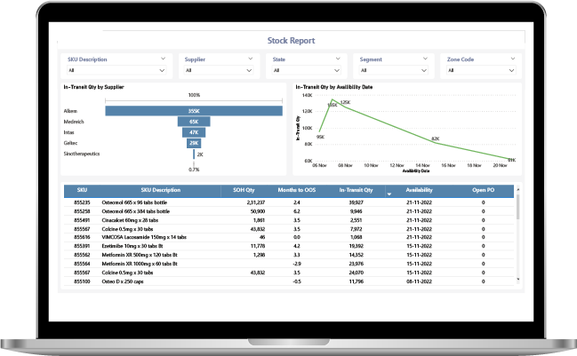Sort by the Availability column header
This screenshot has height=356, width=577.
pyautogui.click(x=419, y=190)
